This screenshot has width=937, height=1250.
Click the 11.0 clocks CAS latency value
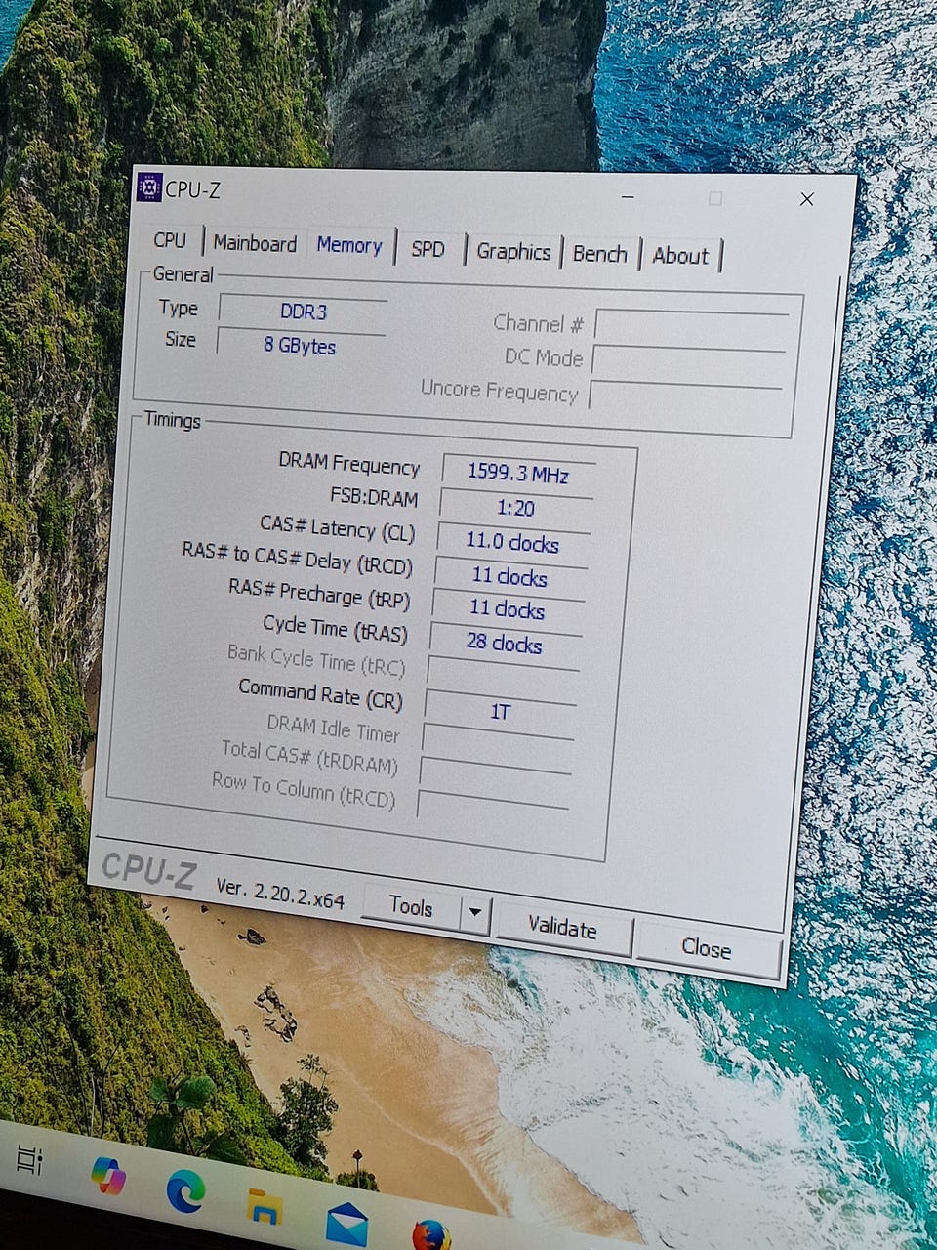512,543
